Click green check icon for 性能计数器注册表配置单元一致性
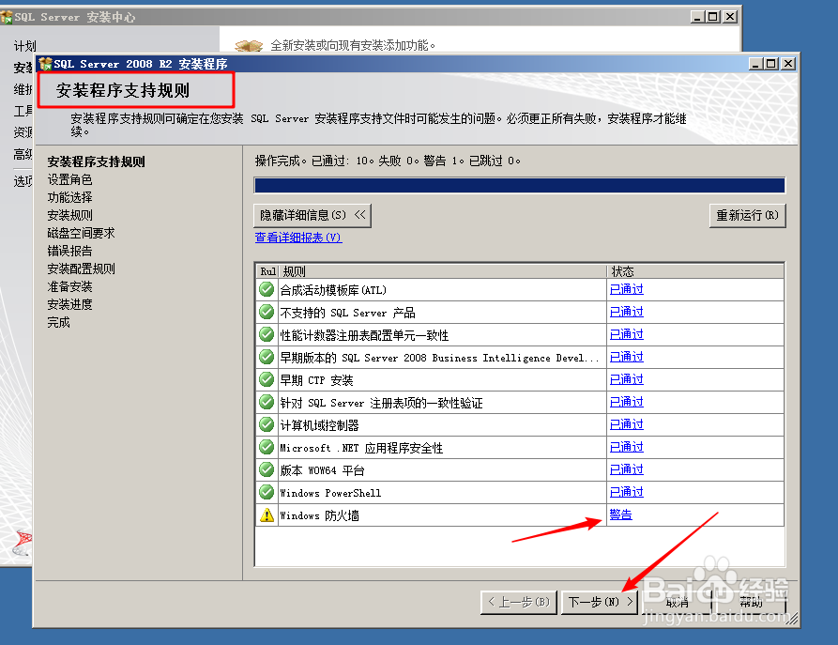 [267, 334]
